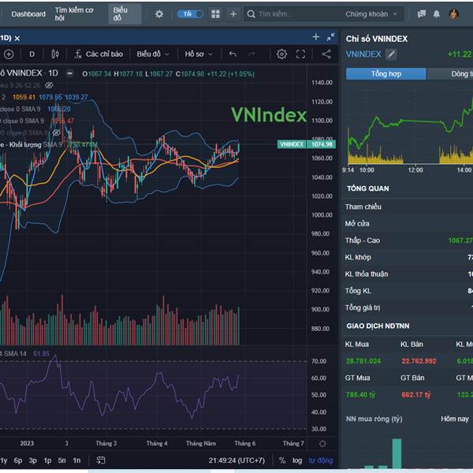The image size is (473, 473).
Task: Collapse the legend next to VNINDEX 1D
Action: pyautogui.click(x=69, y=73)
